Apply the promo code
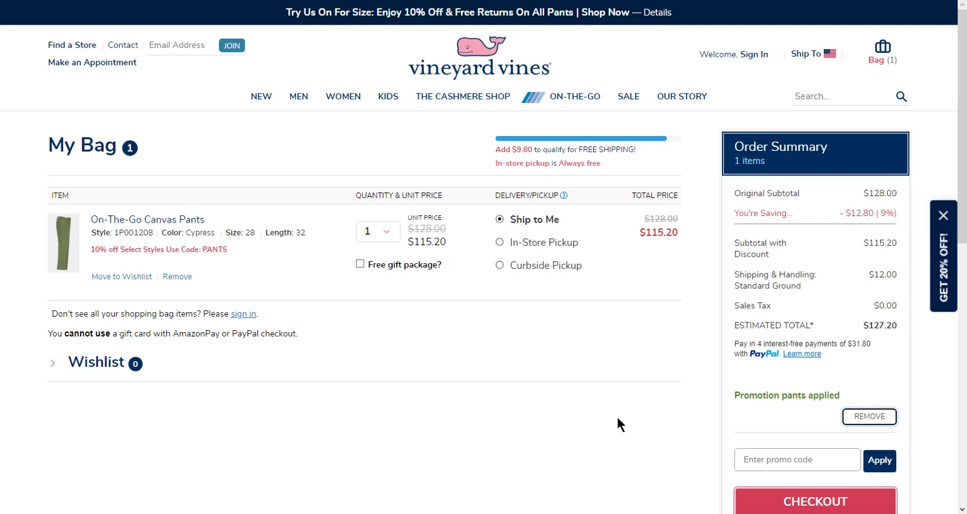The width and height of the screenshot is (967, 514). click(879, 460)
